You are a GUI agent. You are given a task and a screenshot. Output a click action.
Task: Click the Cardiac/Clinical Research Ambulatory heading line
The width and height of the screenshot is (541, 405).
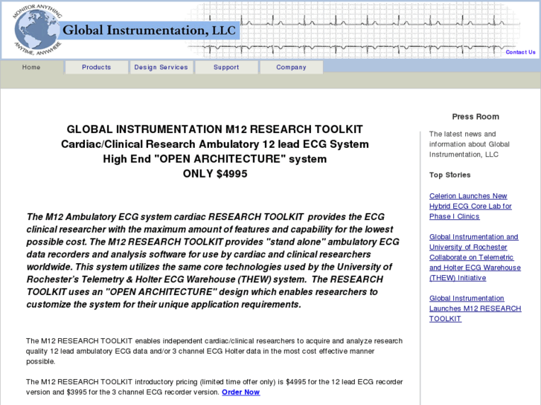pyautogui.click(x=214, y=144)
